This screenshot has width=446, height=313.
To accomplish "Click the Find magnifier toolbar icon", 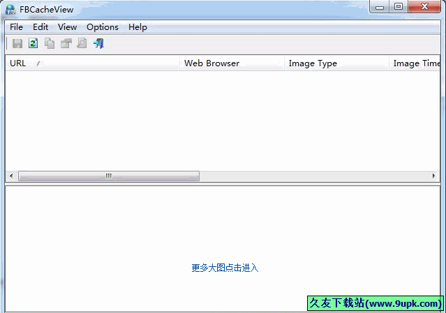I will [82, 43].
